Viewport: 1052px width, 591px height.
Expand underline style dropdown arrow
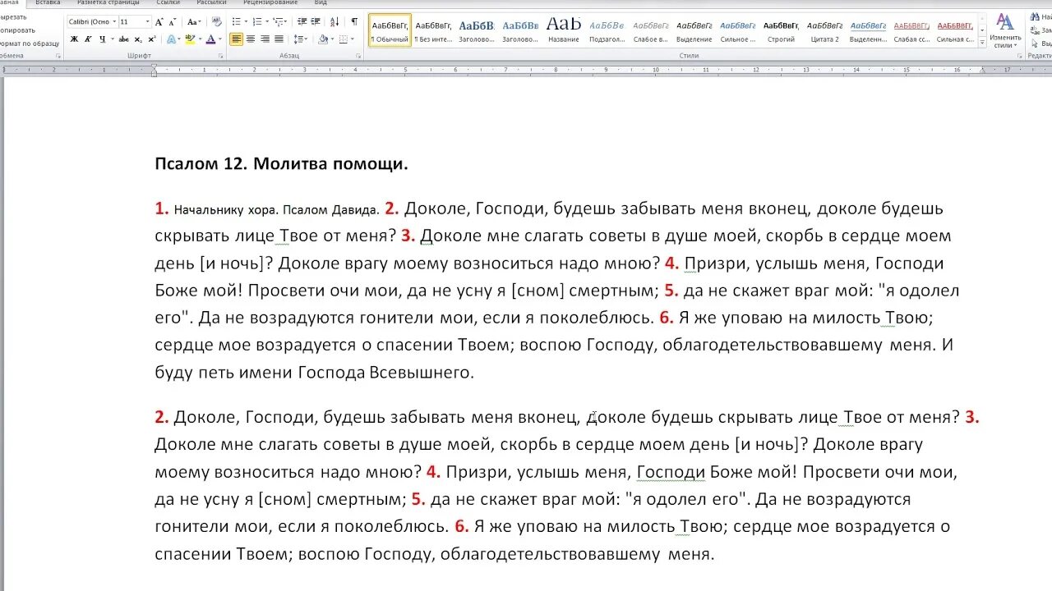[x=112, y=39]
